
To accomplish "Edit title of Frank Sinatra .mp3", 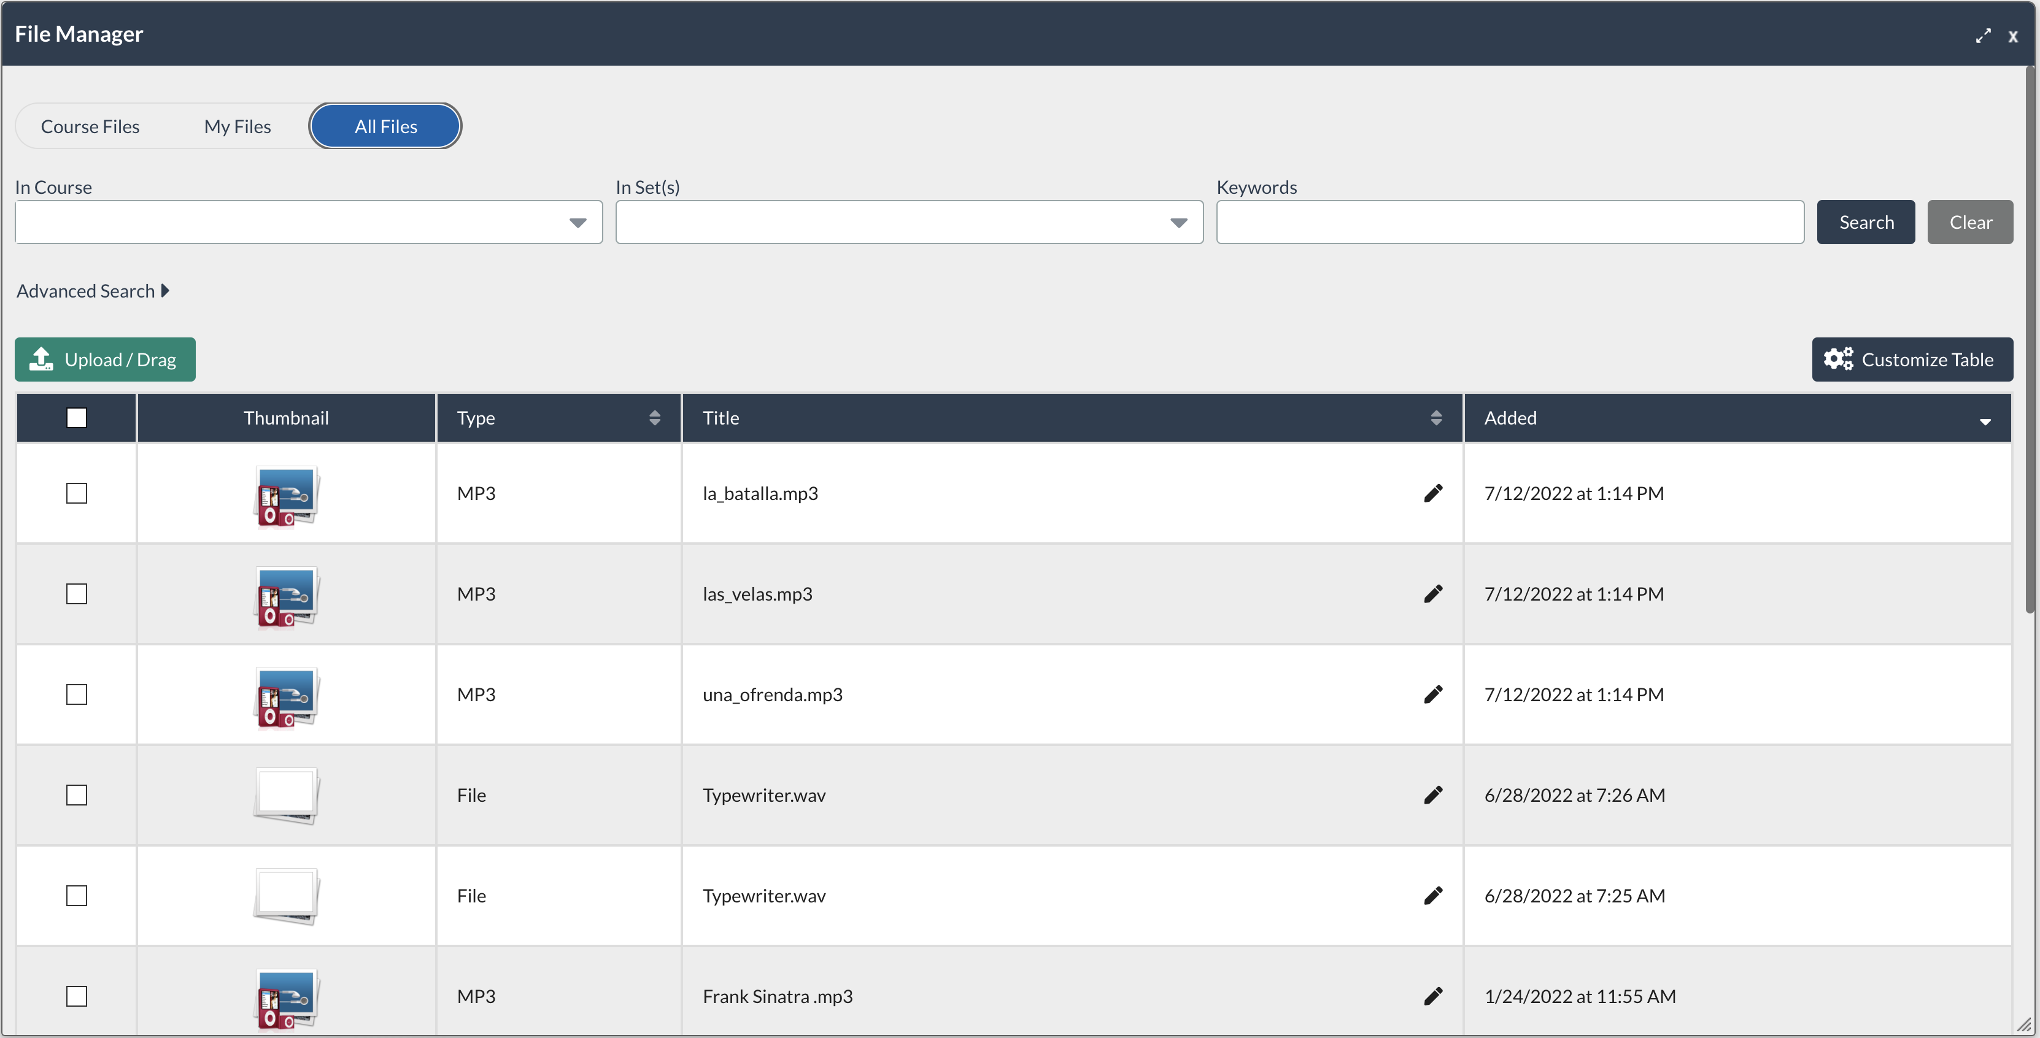I will [1432, 996].
